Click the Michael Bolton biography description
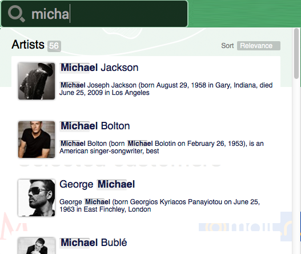 click(x=162, y=147)
